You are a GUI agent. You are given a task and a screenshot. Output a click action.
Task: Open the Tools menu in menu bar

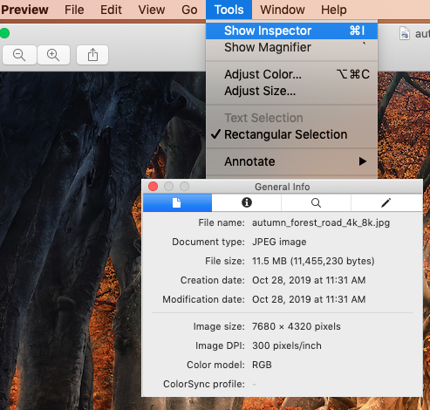pyautogui.click(x=229, y=10)
